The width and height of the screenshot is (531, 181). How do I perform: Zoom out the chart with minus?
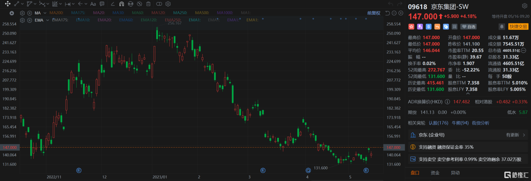(394, 13)
